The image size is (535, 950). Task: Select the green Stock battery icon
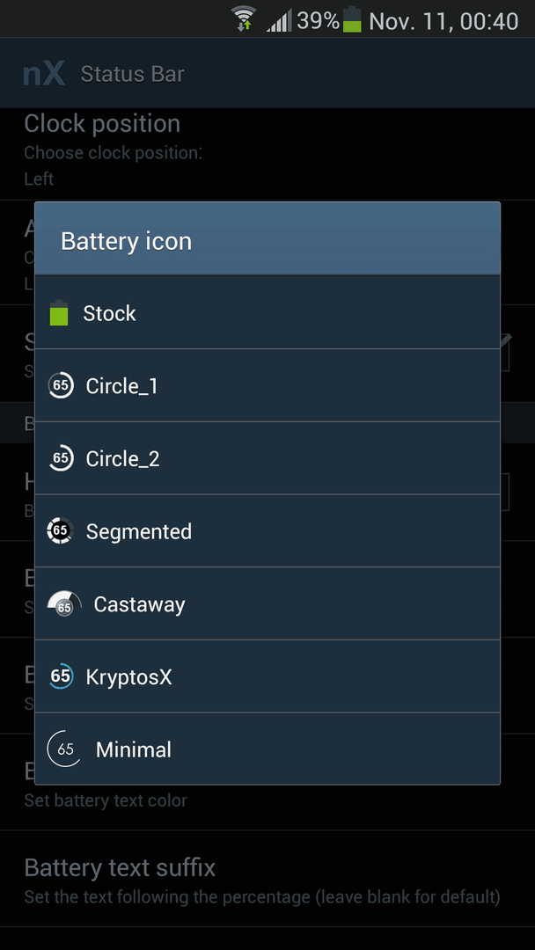(x=59, y=313)
